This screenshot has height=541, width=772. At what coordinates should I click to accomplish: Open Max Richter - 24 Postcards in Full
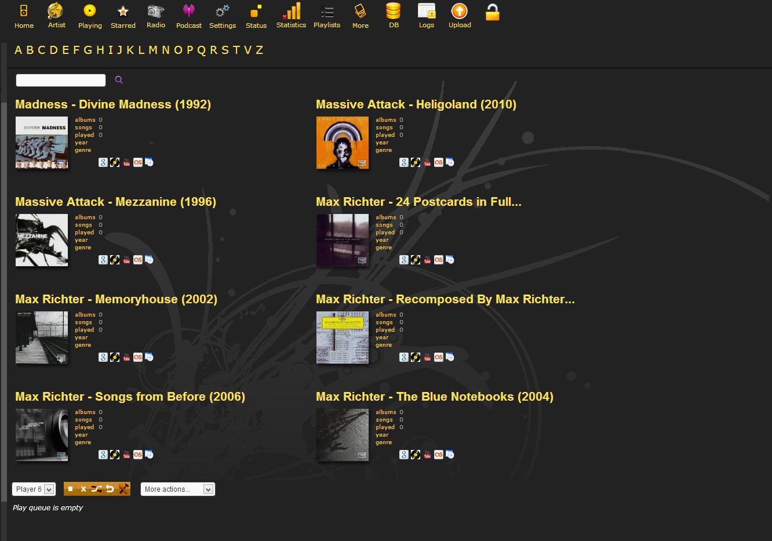[418, 202]
